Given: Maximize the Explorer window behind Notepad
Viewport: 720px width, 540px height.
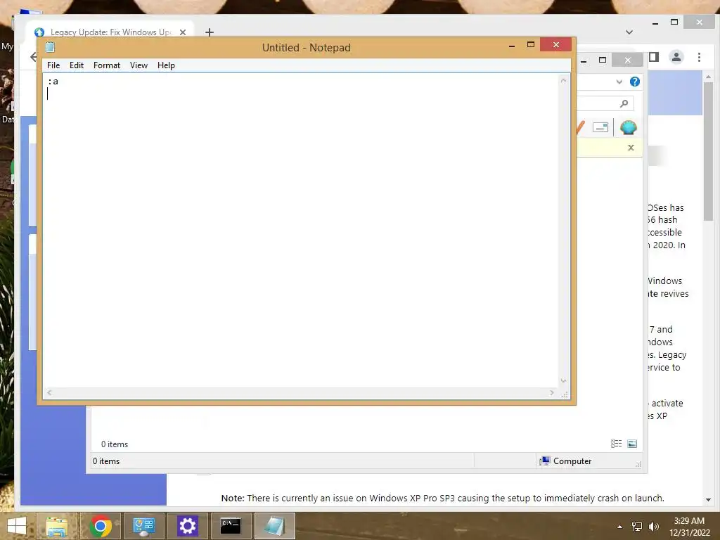Looking at the screenshot, I should 603,60.
